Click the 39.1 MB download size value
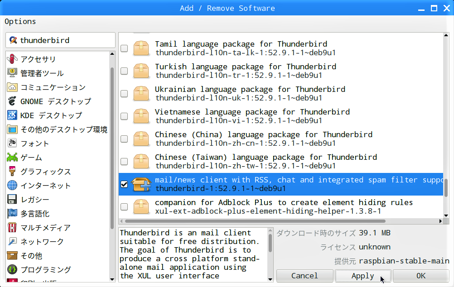 [375, 233]
